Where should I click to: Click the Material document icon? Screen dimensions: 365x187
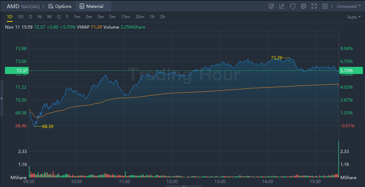tap(82, 6)
